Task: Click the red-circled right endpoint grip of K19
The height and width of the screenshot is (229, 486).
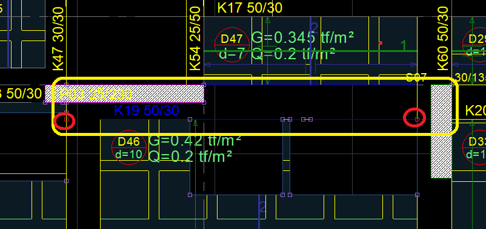Action: 417,119
